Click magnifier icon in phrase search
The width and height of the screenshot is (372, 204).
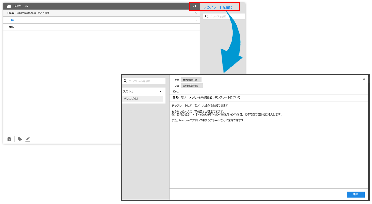click(206, 16)
